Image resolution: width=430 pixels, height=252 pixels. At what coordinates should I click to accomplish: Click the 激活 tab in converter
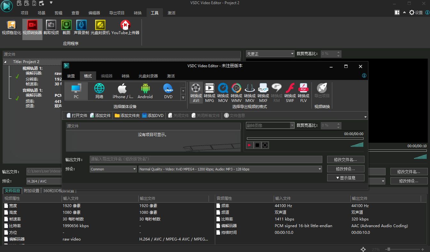(171, 76)
